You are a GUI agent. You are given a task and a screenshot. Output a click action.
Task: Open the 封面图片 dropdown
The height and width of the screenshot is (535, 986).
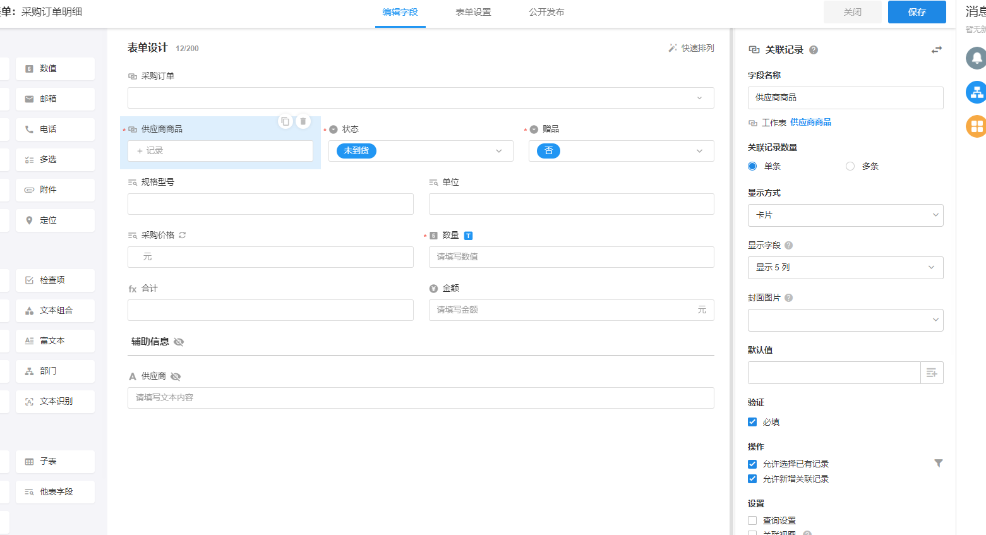pos(845,320)
